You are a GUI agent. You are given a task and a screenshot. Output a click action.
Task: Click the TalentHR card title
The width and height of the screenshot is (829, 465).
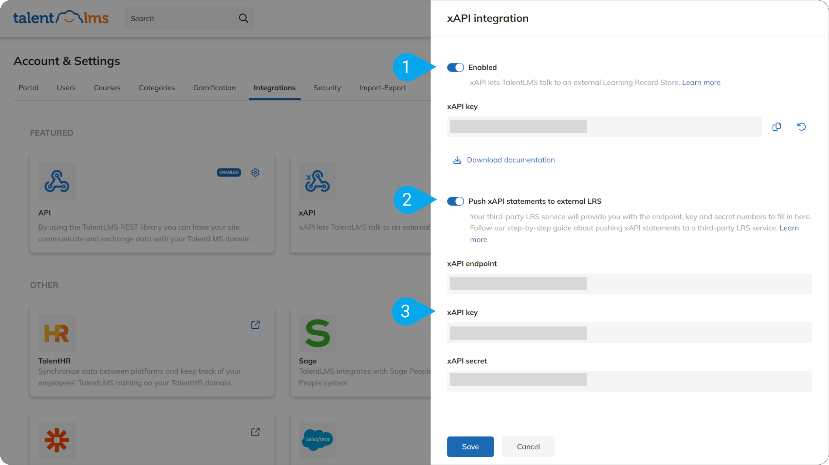[x=54, y=361]
